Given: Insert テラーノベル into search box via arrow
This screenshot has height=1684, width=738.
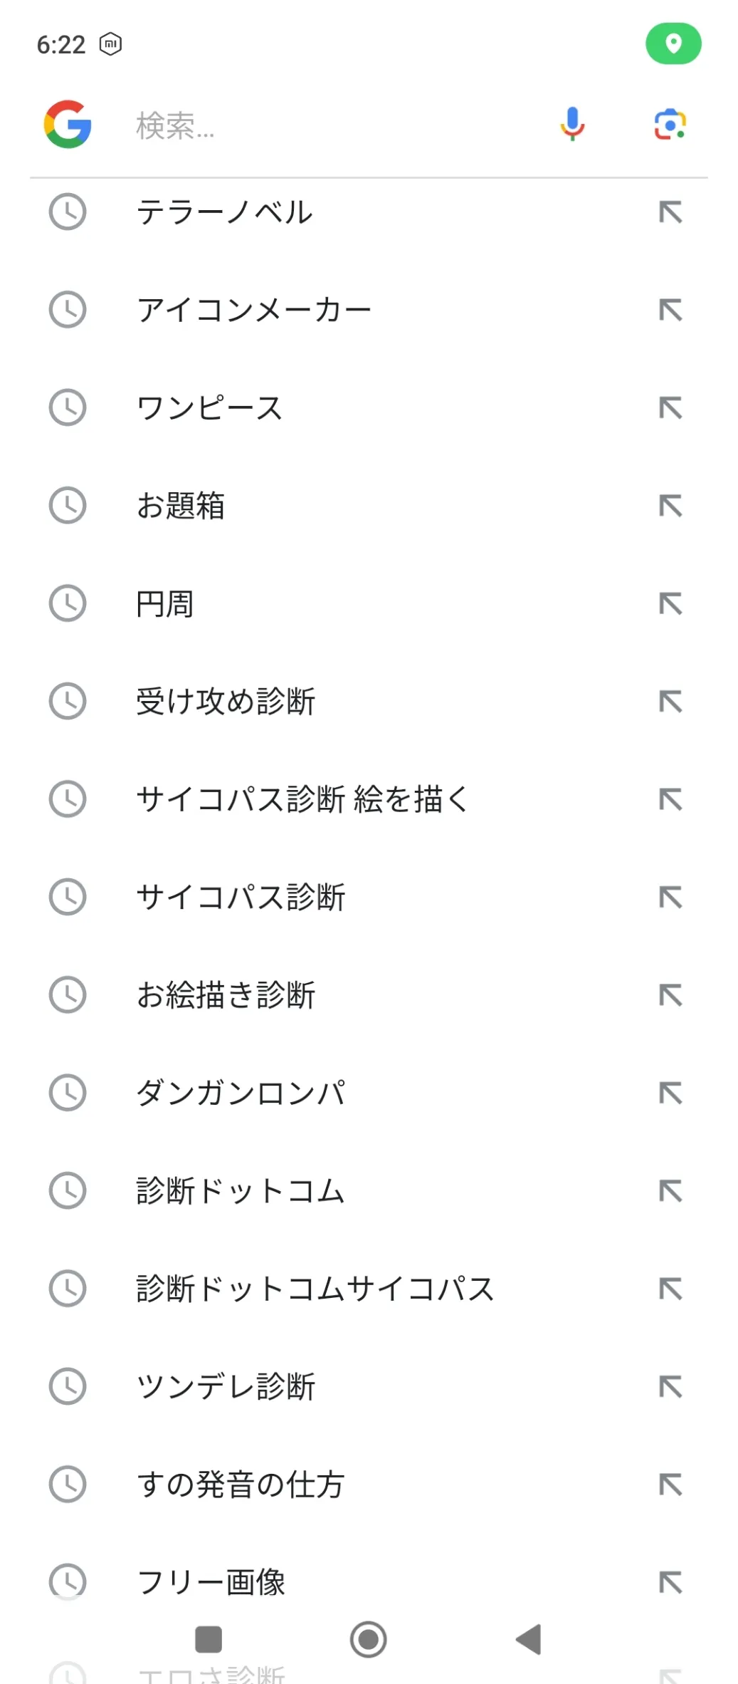Looking at the screenshot, I should click(x=670, y=212).
